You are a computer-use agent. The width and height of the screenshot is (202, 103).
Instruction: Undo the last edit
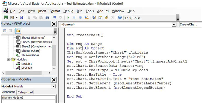pyautogui.click(x=55, y=17)
